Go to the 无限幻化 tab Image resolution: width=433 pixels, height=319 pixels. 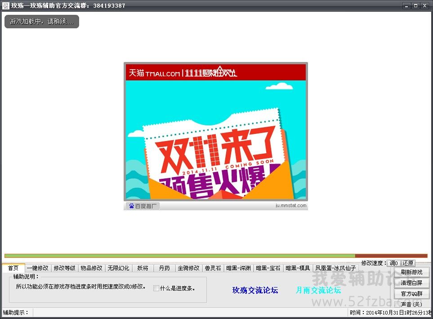[x=118, y=268]
